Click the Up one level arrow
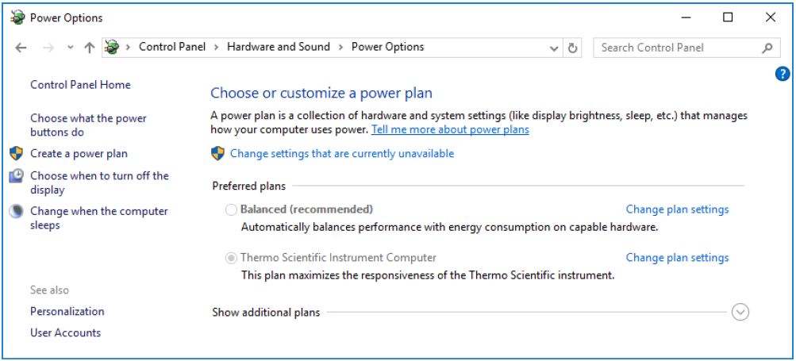 click(89, 48)
